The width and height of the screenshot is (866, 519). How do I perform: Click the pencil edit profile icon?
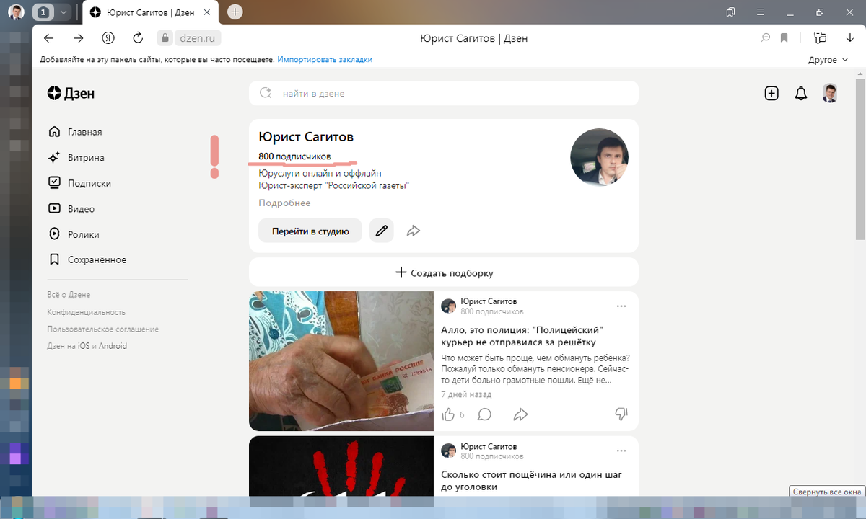(x=381, y=231)
